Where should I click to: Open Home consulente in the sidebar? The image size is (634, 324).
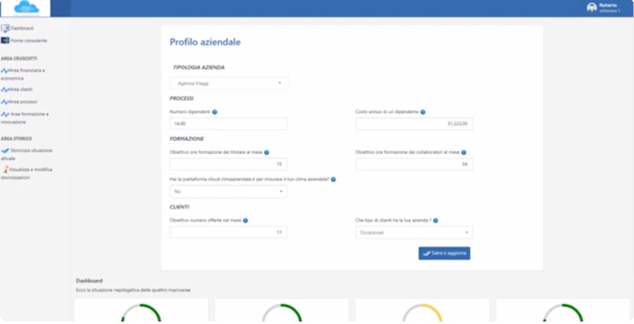click(28, 40)
